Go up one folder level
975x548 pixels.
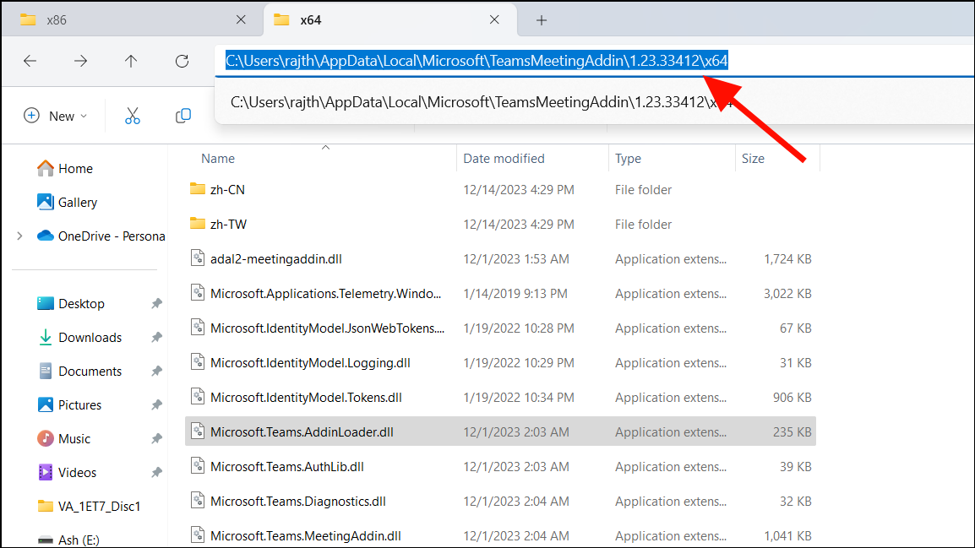(131, 61)
